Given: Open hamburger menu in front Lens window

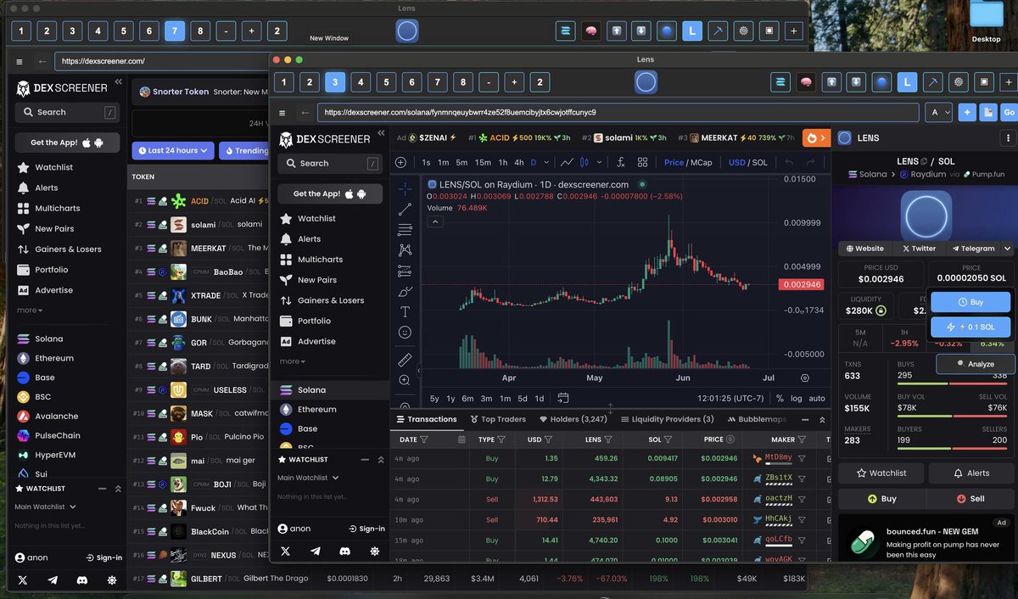Looking at the screenshot, I should [282, 113].
